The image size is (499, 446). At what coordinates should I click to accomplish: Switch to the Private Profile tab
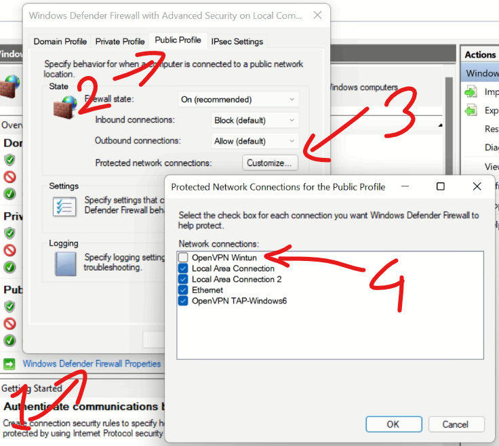coord(120,41)
